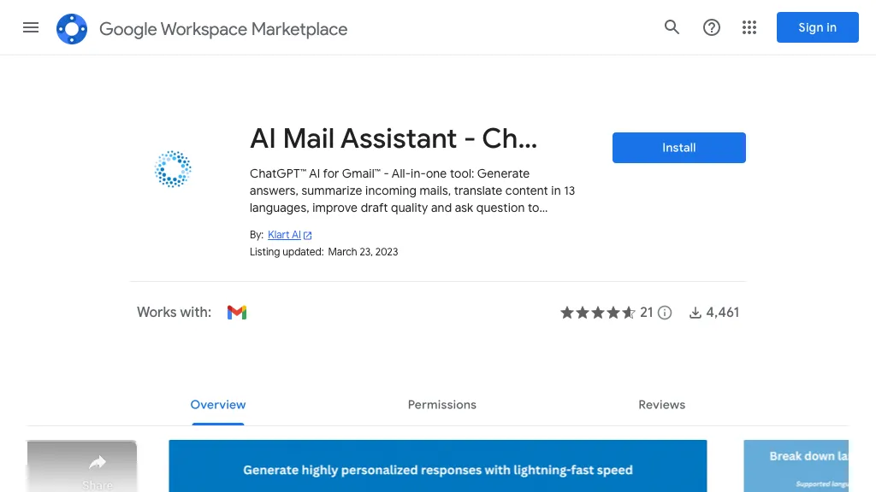Open the Google apps grid
The image size is (876, 492).
[x=749, y=27]
